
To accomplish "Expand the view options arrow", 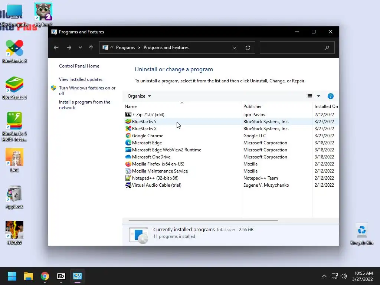I will pos(318,96).
